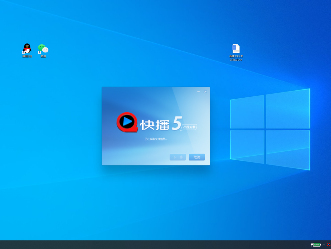This screenshot has height=249, width=331.
Task: Minimize the 快播 5 installer window
Action: click(x=198, y=92)
